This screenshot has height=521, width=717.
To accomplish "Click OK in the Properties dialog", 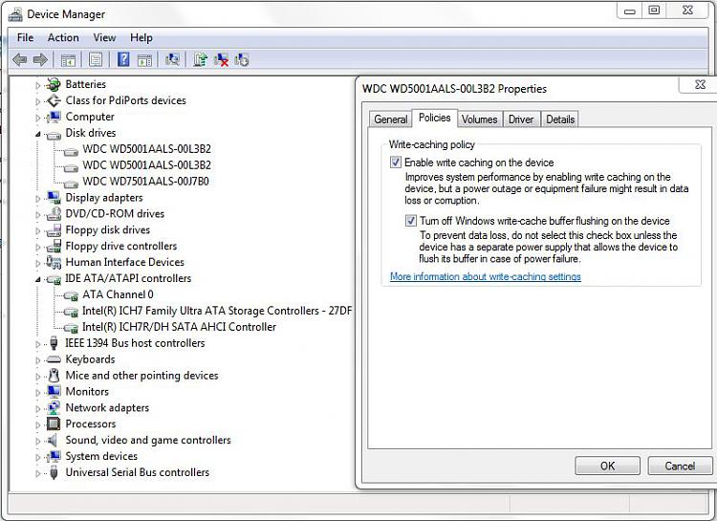I will pyautogui.click(x=607, y=466).
